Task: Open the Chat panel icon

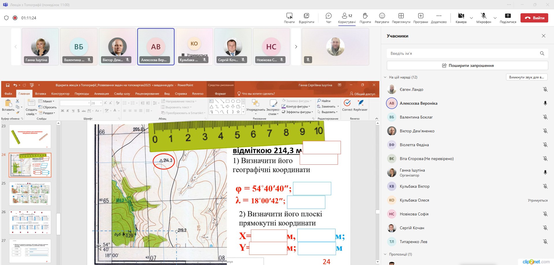Action: [x=328, y=16]
